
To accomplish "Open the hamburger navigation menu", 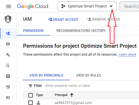I will [9, 6].
